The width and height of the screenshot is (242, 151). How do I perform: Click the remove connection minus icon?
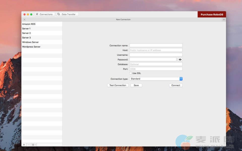[28, 145]
